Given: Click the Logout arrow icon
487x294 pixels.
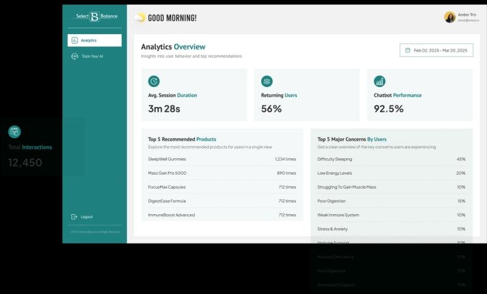Looking at the screenshot, I should tap(74, 217).
